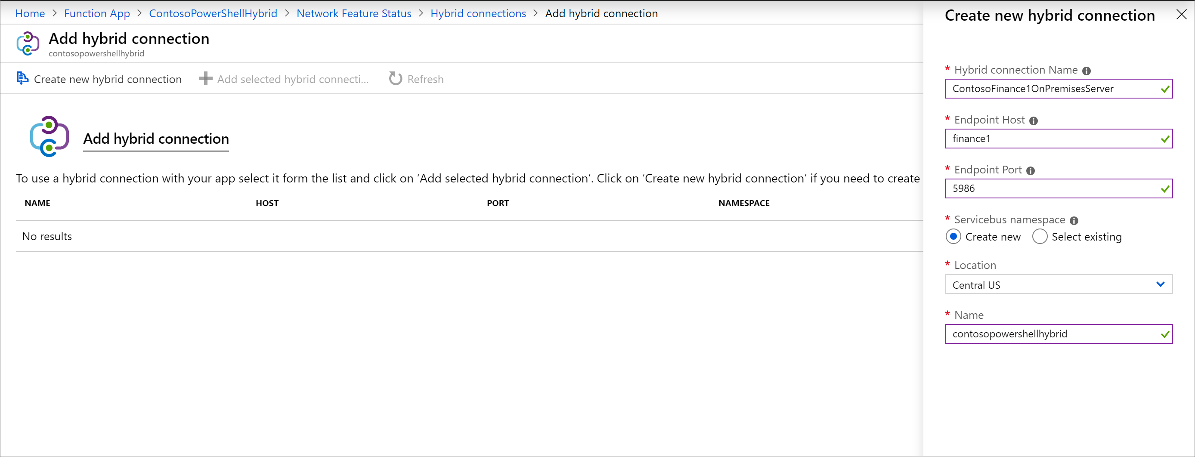Viewport: 1195px width, 457px height.
Task: Click the plus icon for Add selected hybrid connection
Action: pos(205,79)
